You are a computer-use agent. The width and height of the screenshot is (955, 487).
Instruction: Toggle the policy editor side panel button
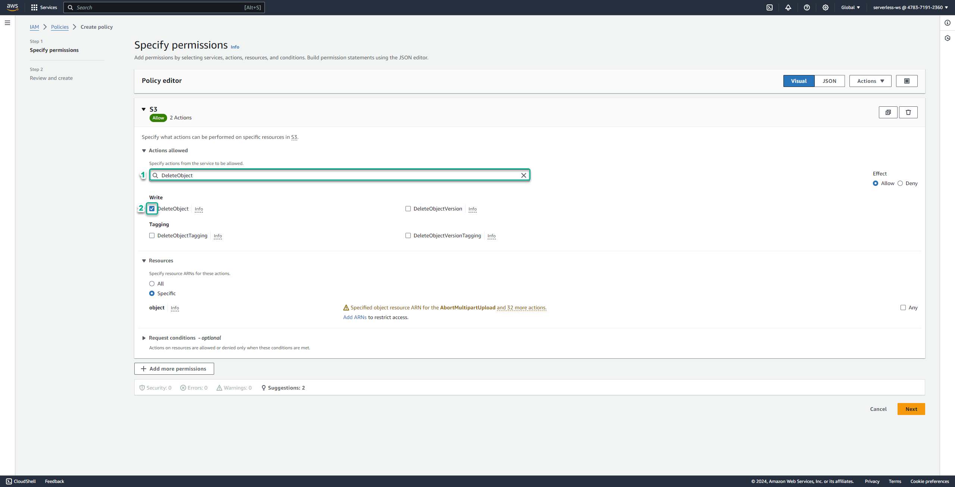pyautogui.click(x=907, y=81)
